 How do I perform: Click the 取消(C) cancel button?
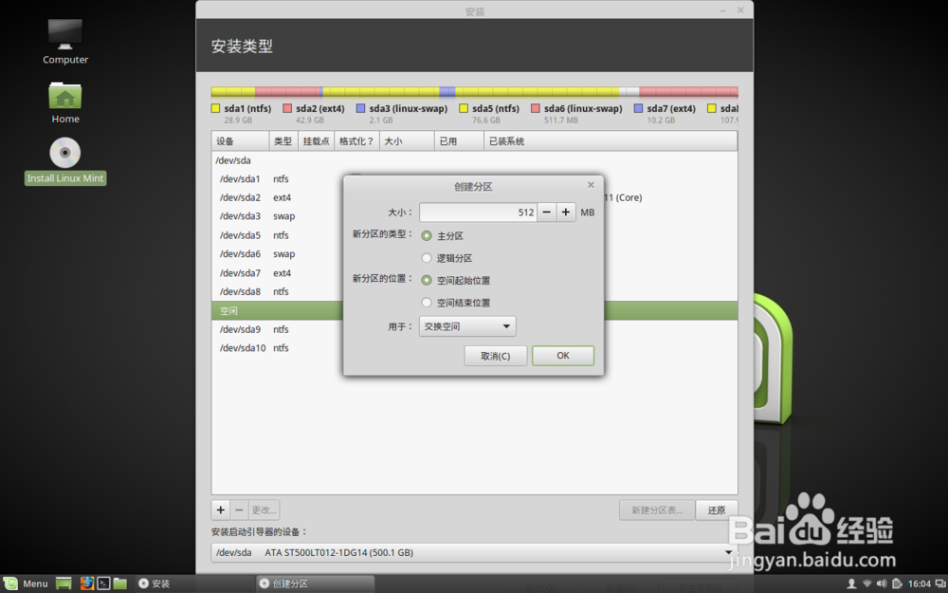click(x=495, y=355)
